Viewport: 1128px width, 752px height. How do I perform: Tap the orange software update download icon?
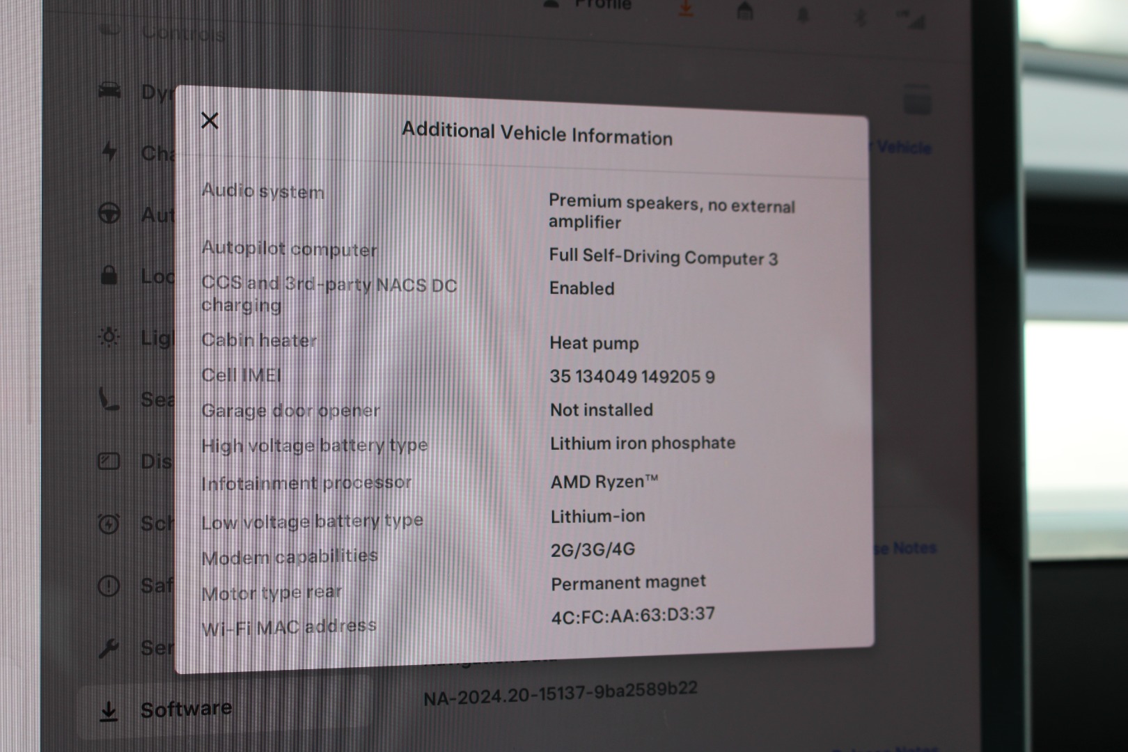(686, 8)
